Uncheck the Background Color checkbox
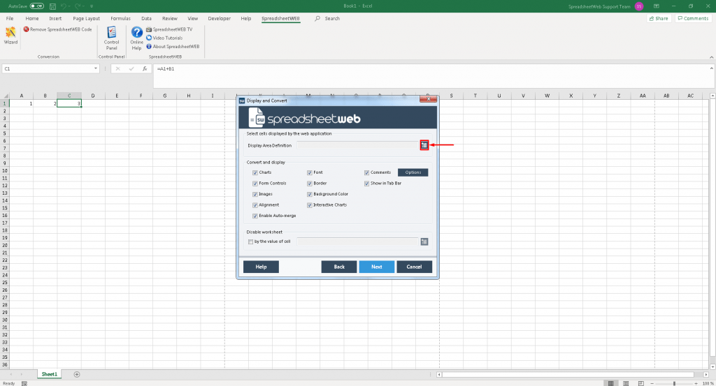 point(310,194)
